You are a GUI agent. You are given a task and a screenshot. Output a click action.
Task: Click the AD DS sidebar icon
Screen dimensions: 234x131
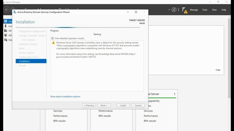[x=6, y=35]
